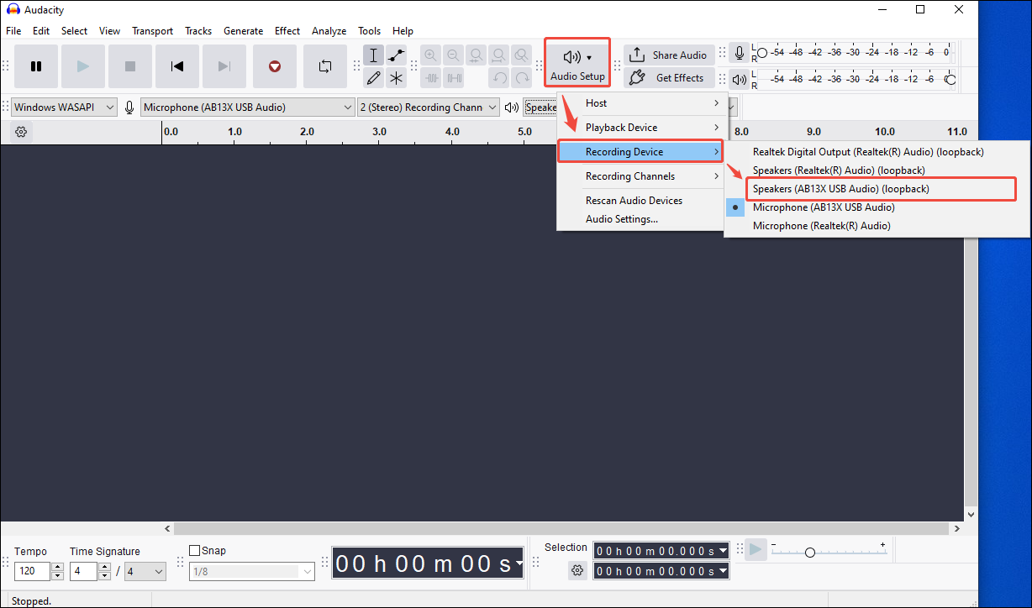The width and height of the screenshot is (1032, 608).
Task: Click Fit project to width icon
Action: point(499,55)
